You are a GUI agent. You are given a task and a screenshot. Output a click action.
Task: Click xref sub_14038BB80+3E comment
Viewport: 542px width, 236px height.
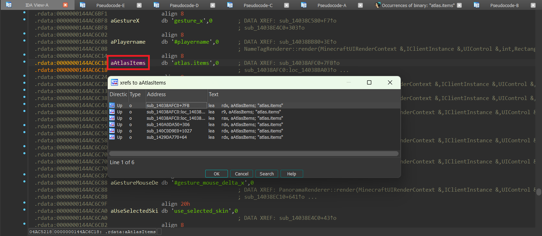[x=307, y=42]
